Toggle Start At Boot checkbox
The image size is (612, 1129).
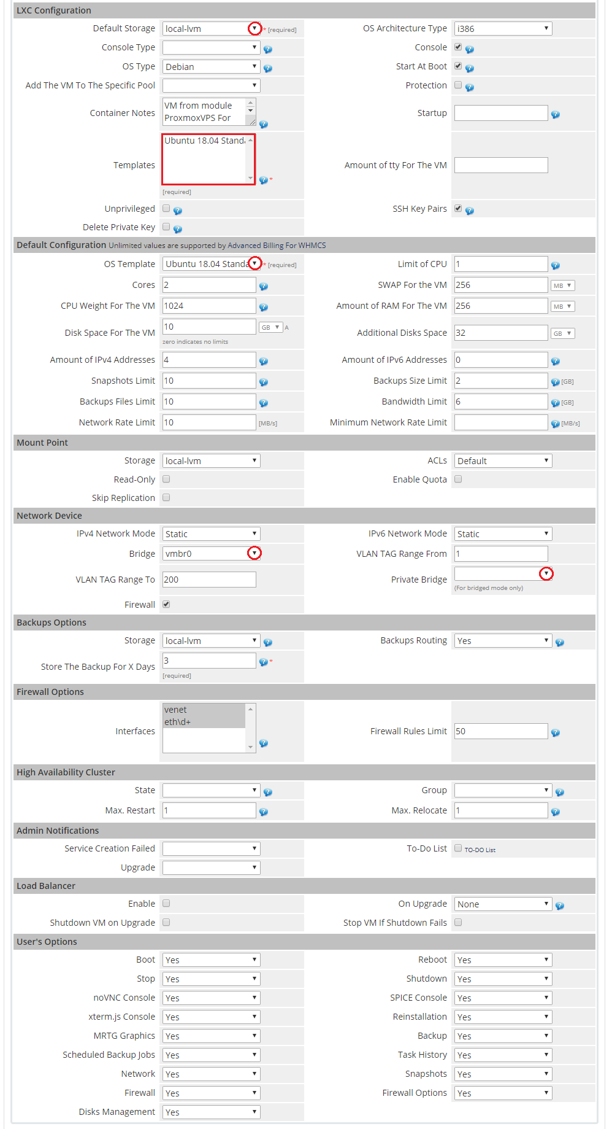[458, 66]
